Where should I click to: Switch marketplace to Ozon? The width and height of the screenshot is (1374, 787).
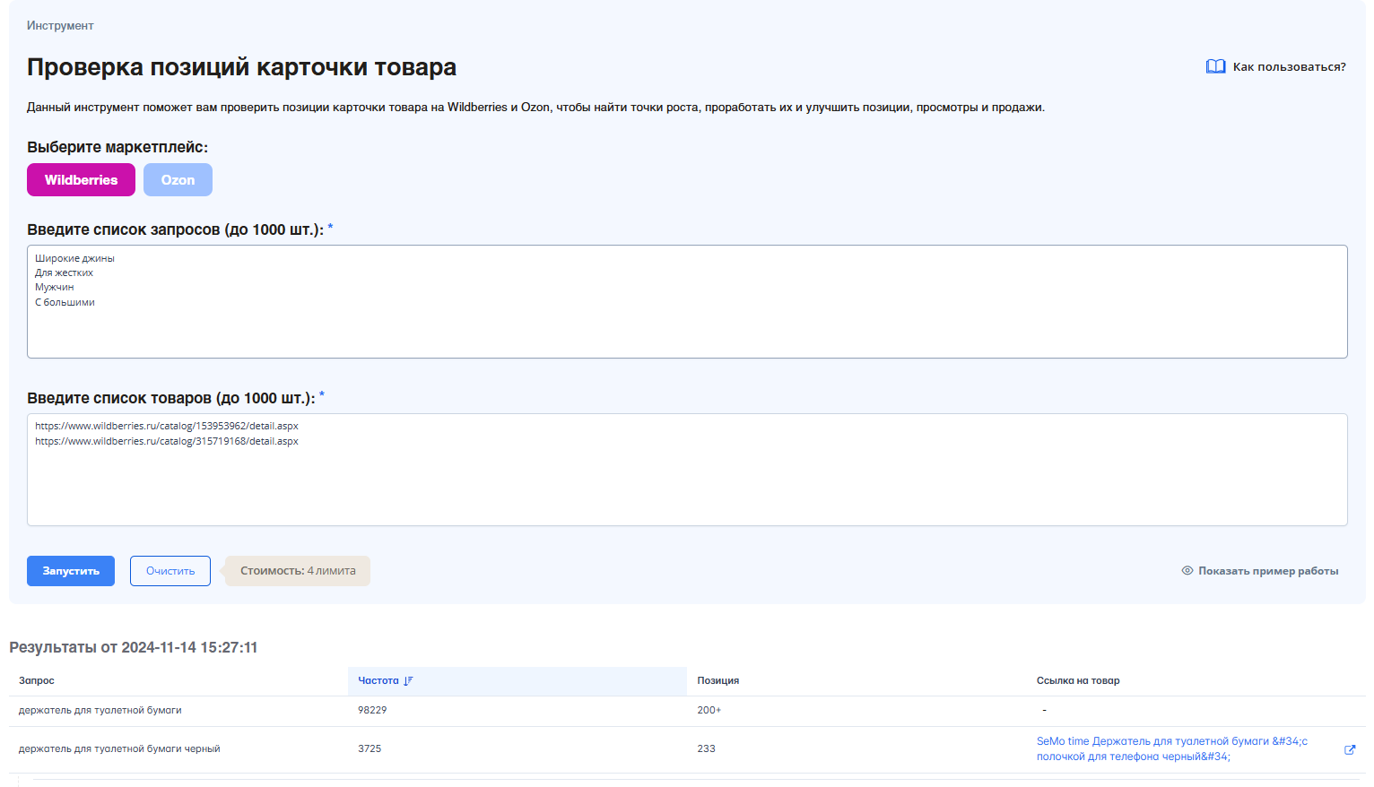point(178,180)
